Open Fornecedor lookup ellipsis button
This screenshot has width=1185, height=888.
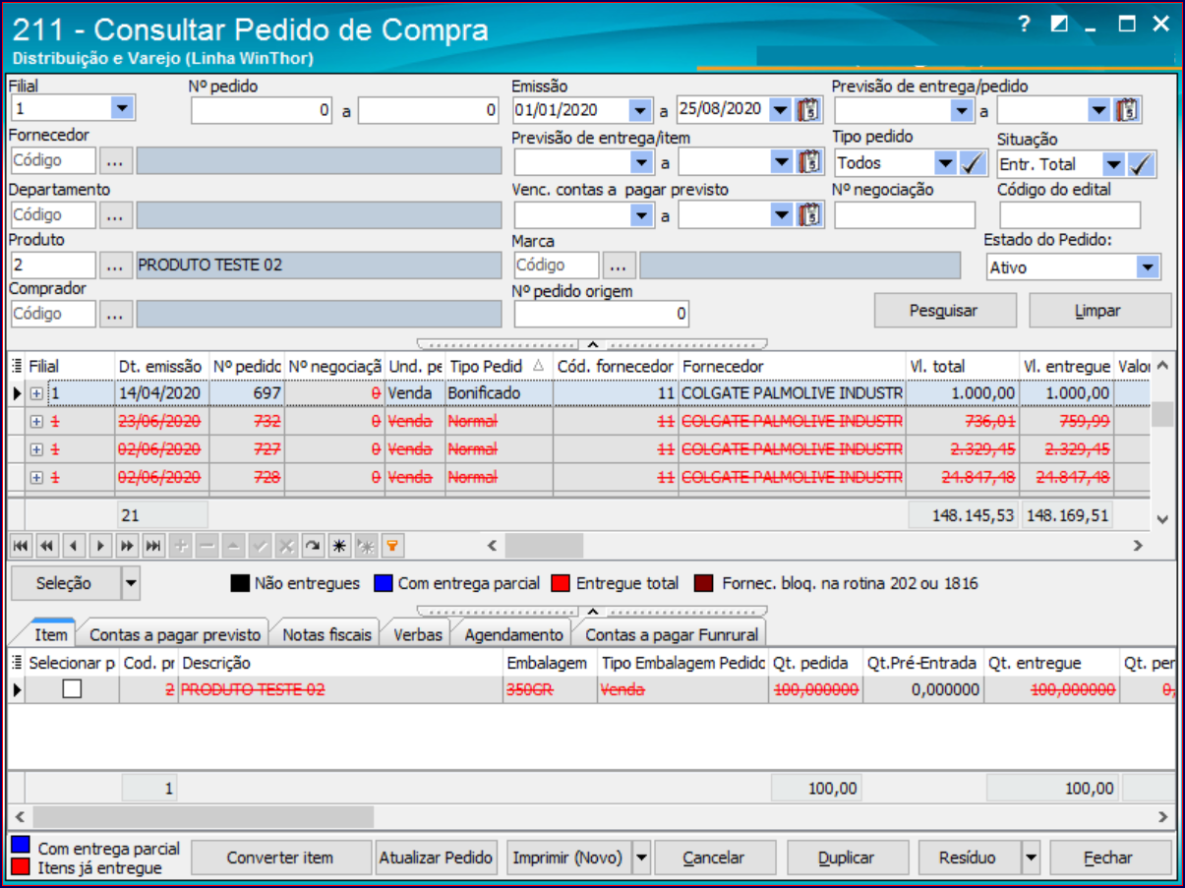point(115,161)
